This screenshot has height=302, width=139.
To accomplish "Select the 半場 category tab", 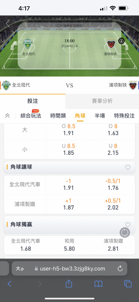I will click(100, 116).
